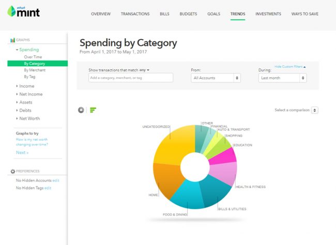Screen dimensions: 336x245
Task: Edit hidden accounts in preferences
Action: click(x=56, y=180)
